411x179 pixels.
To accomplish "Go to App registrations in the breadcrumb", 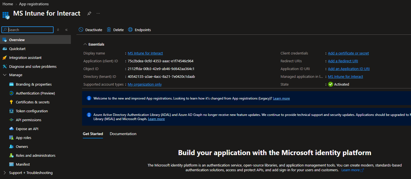I will [x=34, y=4].
